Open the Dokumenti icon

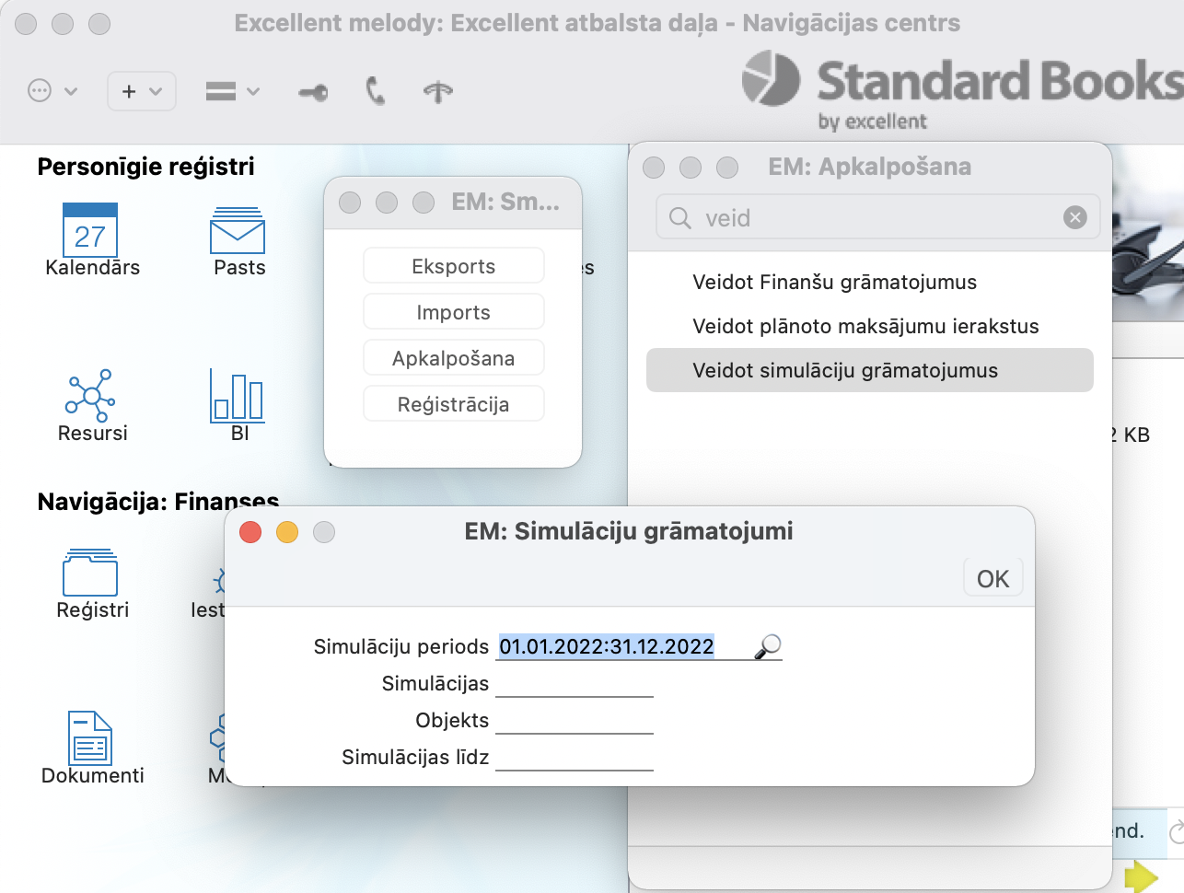[x=90, y=738]
